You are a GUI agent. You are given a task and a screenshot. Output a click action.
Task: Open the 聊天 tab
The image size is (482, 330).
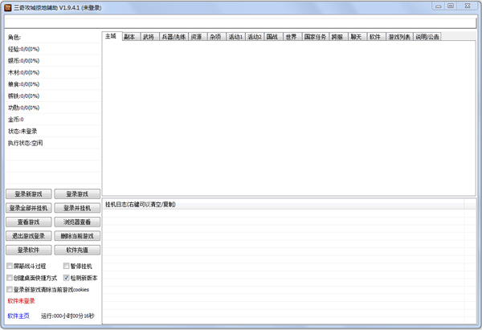click(357, 37)
